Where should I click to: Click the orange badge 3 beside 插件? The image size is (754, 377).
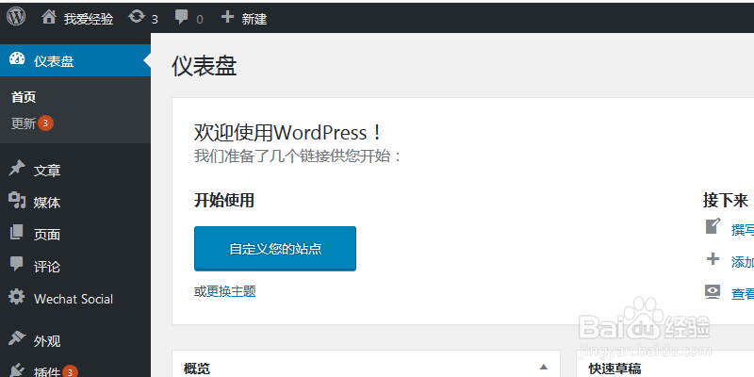70,371
